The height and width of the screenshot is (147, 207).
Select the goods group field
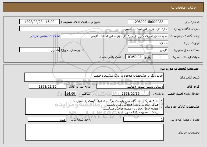click(x=130, y=87)
